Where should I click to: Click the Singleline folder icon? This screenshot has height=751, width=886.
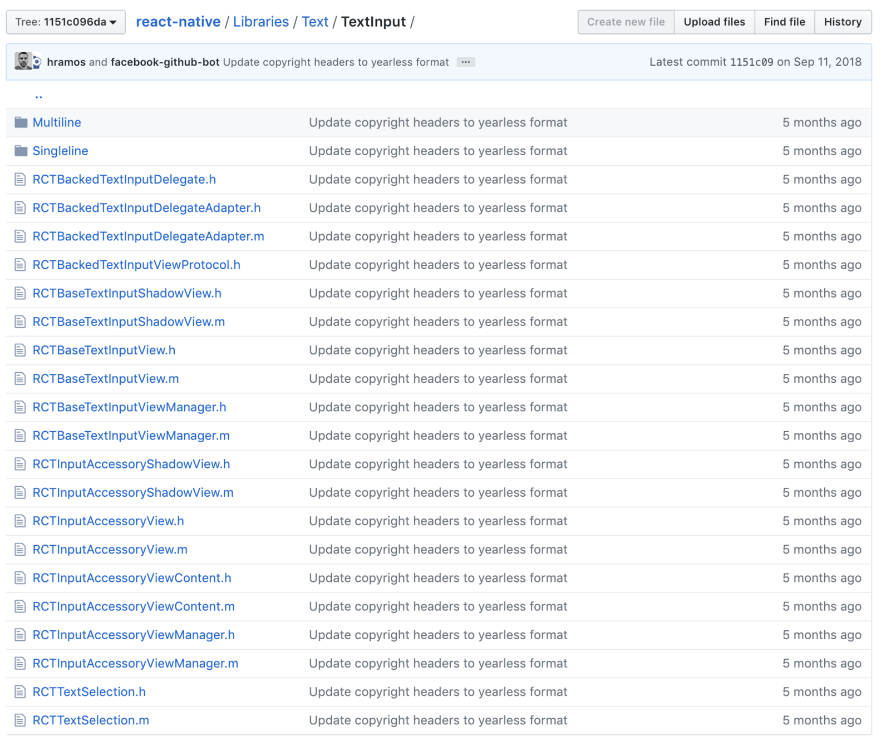pyautogui.click(x=21, y=151)
